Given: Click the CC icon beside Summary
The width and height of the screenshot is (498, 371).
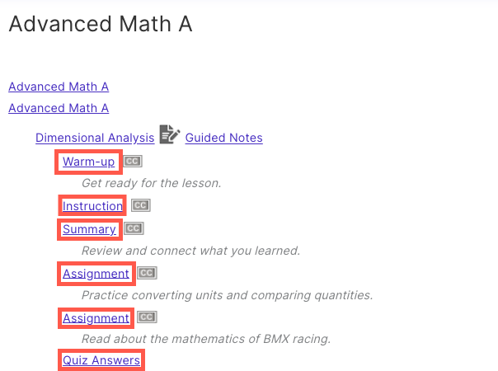Looking at the screenshot, I should (134, 228).
